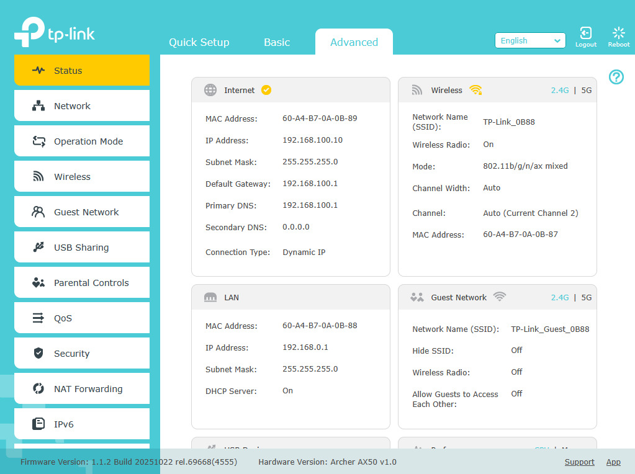
Task: Click Auto (Current Channel 2) value
Action: pos(531,213)
